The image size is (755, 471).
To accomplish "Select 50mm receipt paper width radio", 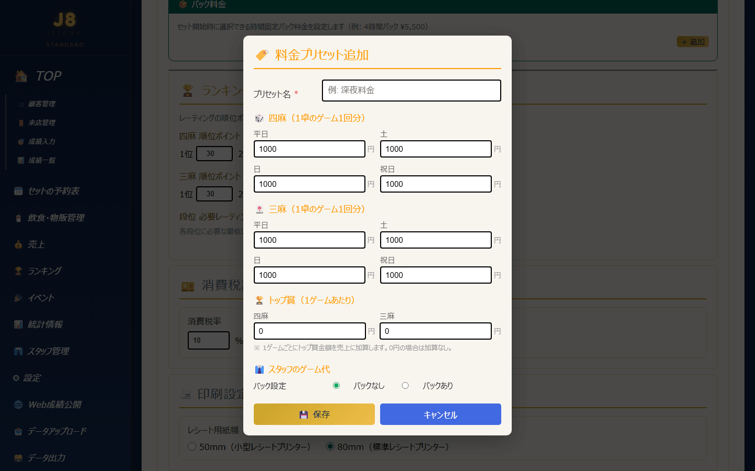I will [x=192, y=447].
